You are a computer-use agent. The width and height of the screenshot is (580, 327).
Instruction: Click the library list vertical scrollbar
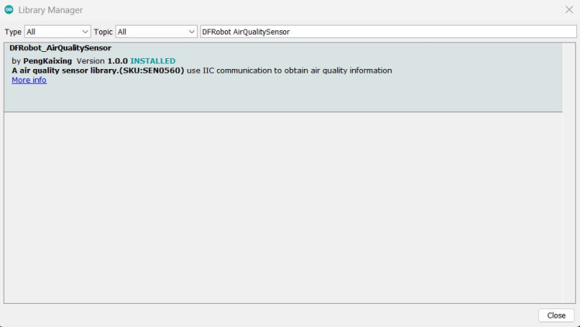(569, 173)
